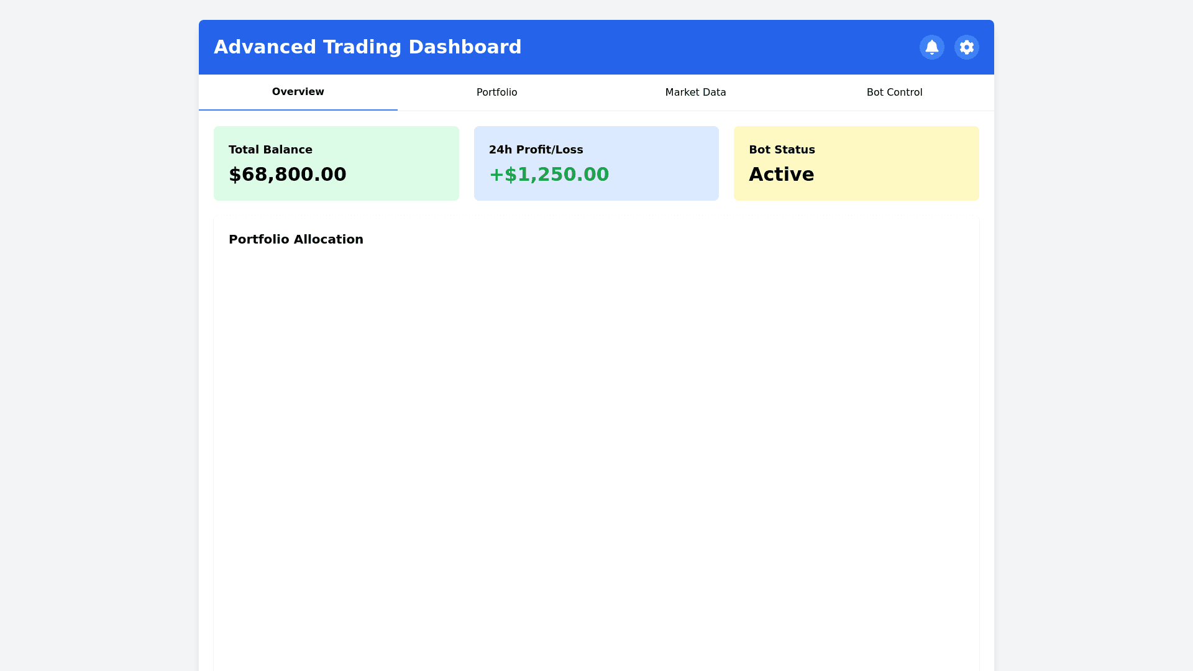Open the settings gear icon
This screenshot has height=671, width=1193.
pyautogui.click(x=966, y=47)
